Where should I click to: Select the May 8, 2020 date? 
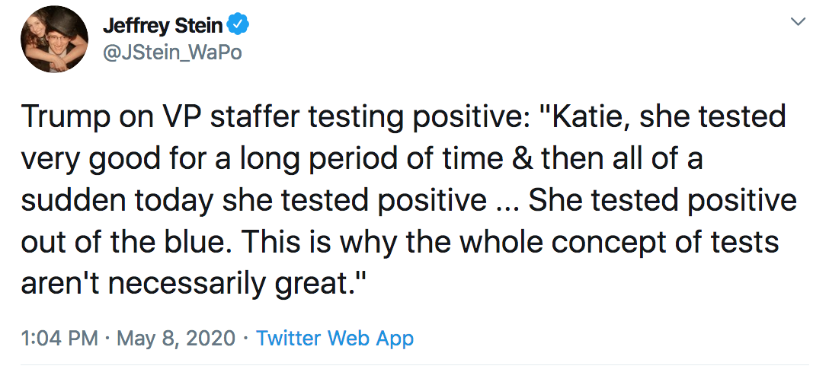(x=176, y=339)
